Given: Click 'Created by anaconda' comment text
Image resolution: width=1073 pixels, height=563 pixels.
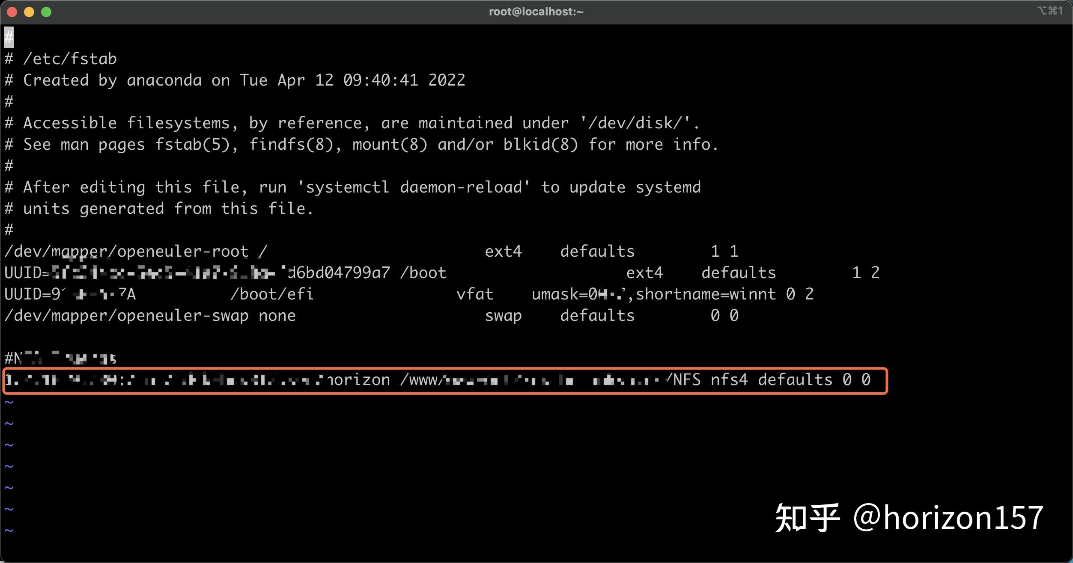Looking at the screenshot, I should click(x=112, y=80).
